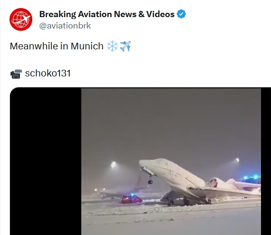This screenshot has height=235, width=271.
Task: Click the snowflake emoji in the tweet
Action: (x=112, y=46)
